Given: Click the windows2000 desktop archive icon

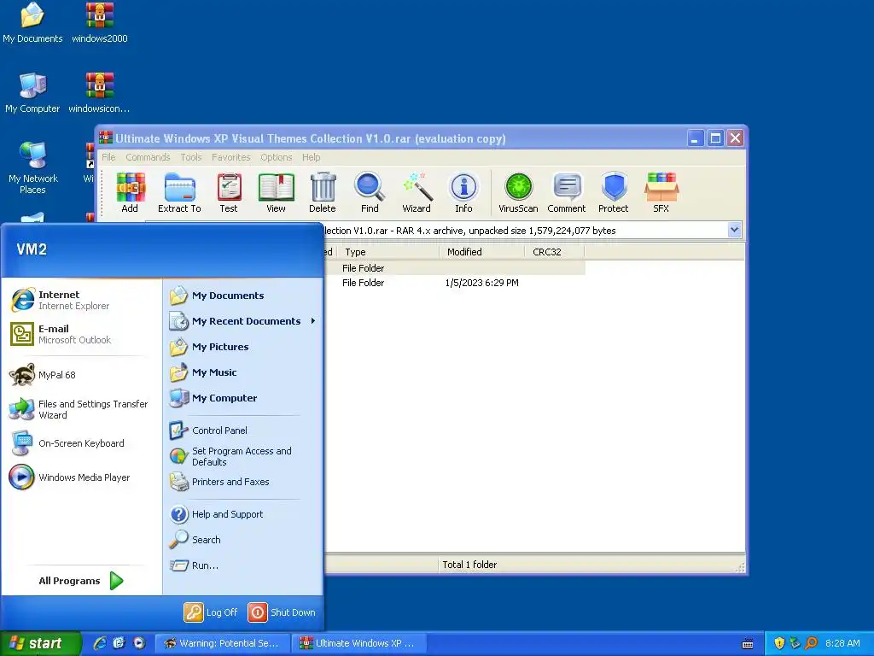Looking at the screenshot, I should click(x=100, y=23).
